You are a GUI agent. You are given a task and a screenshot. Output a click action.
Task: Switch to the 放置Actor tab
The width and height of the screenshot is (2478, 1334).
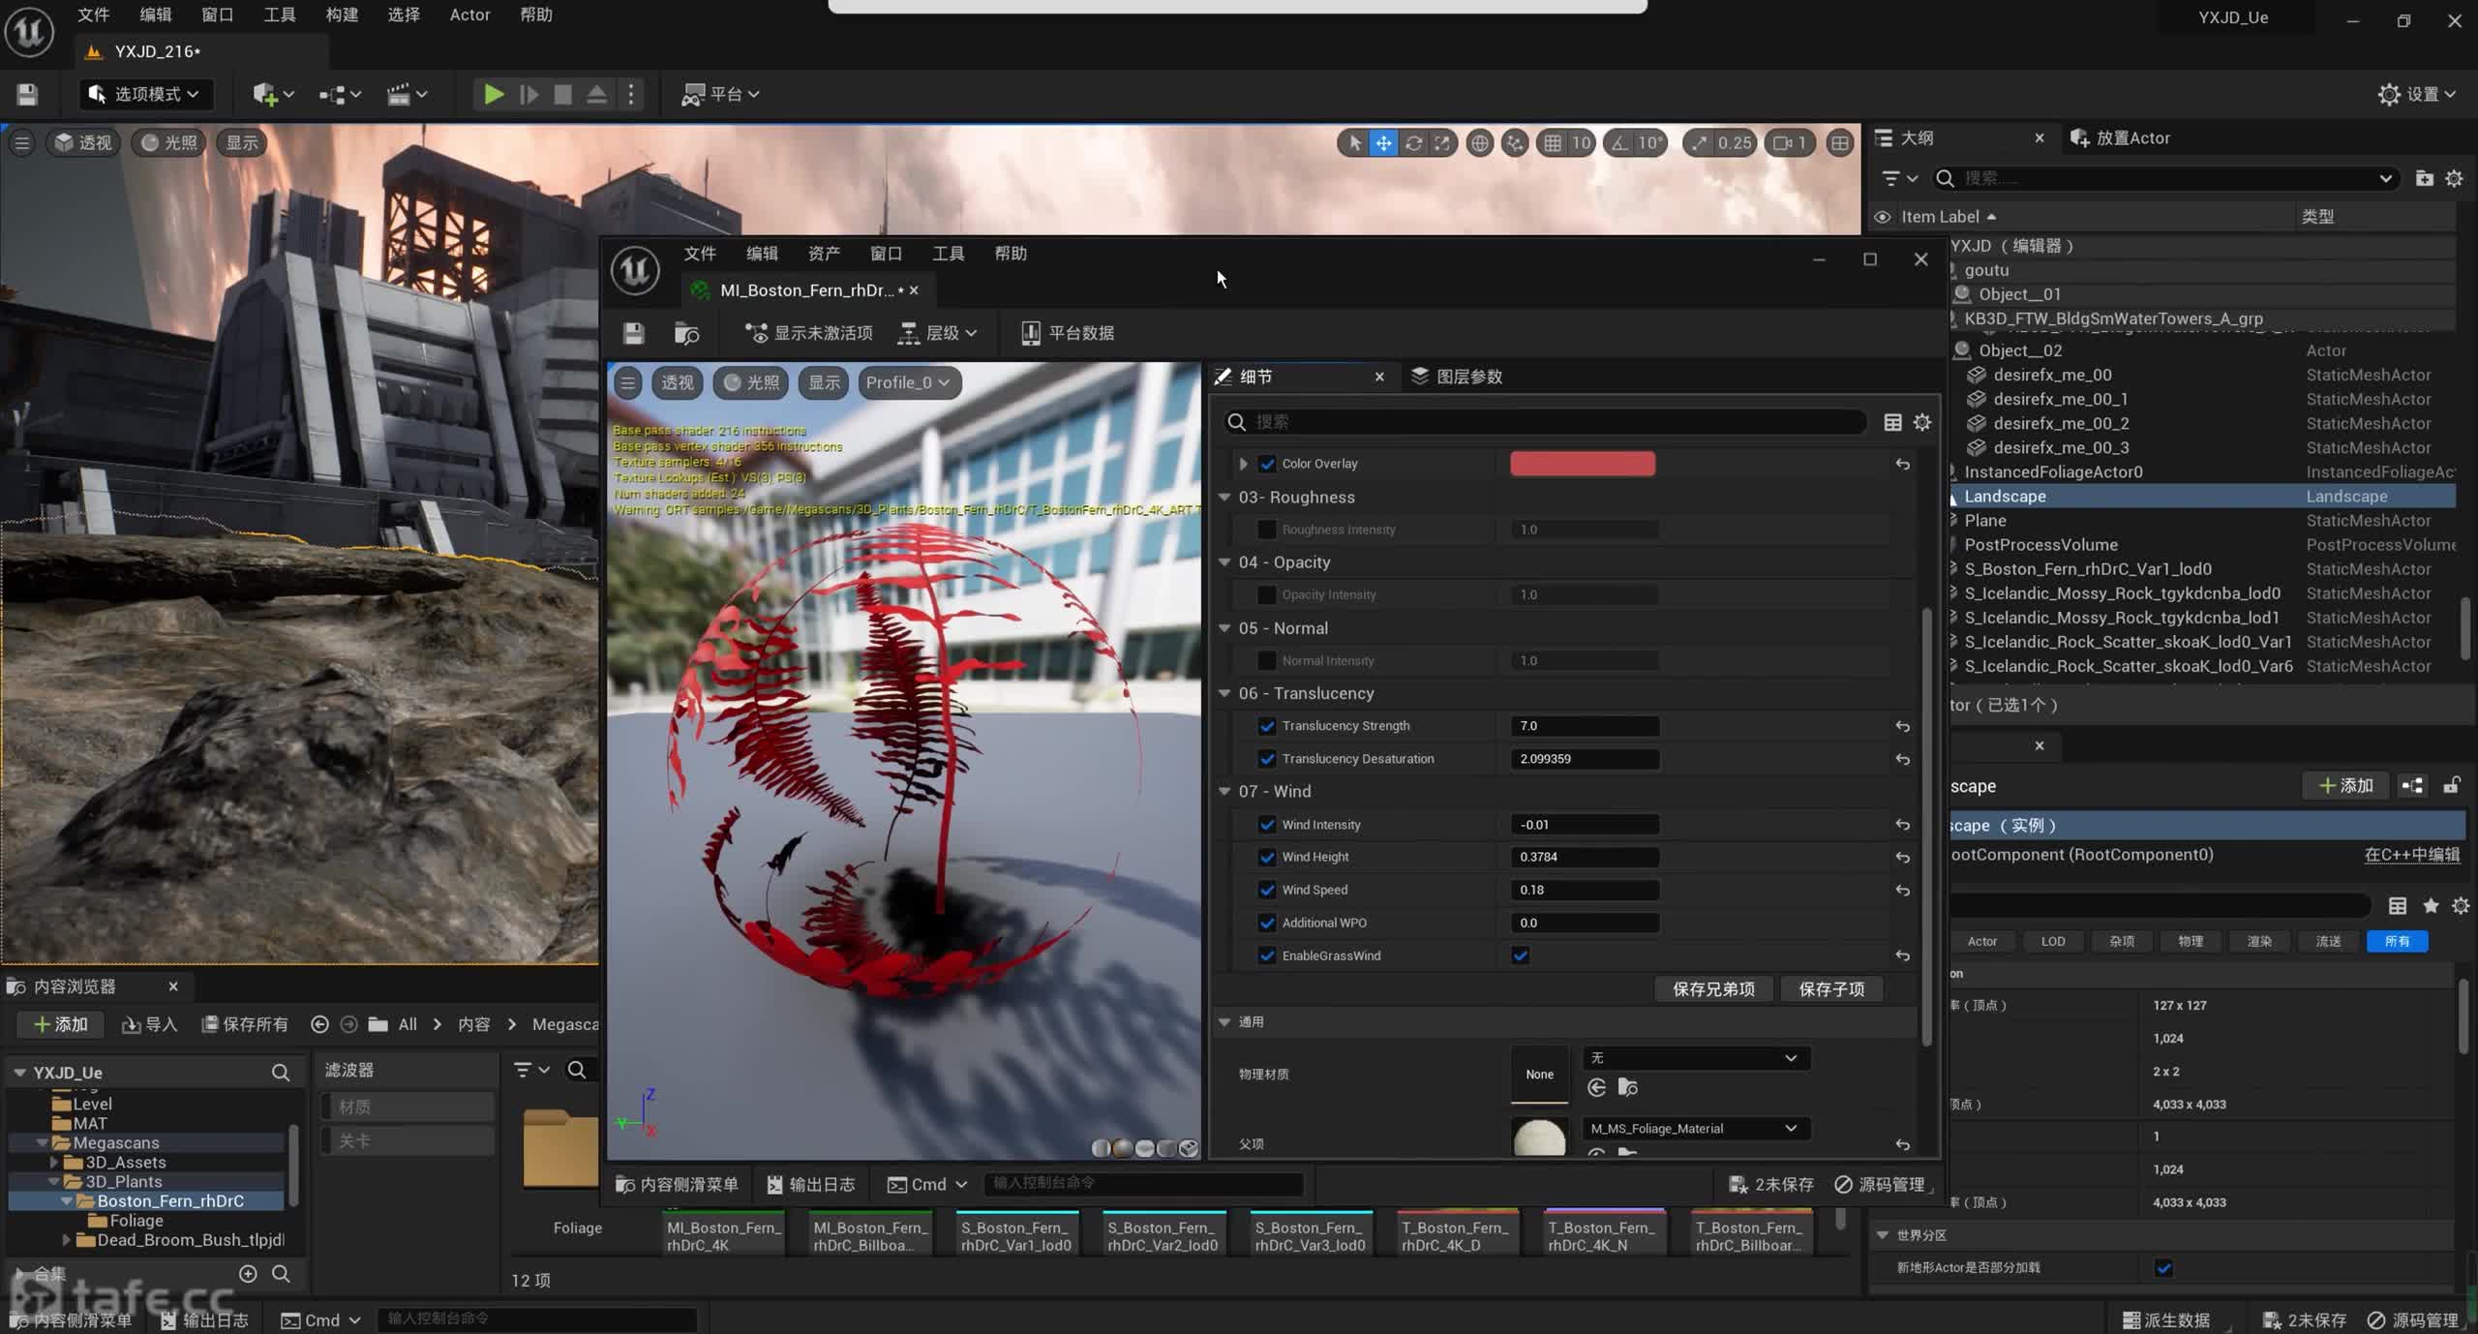[x=2120, y=137]
